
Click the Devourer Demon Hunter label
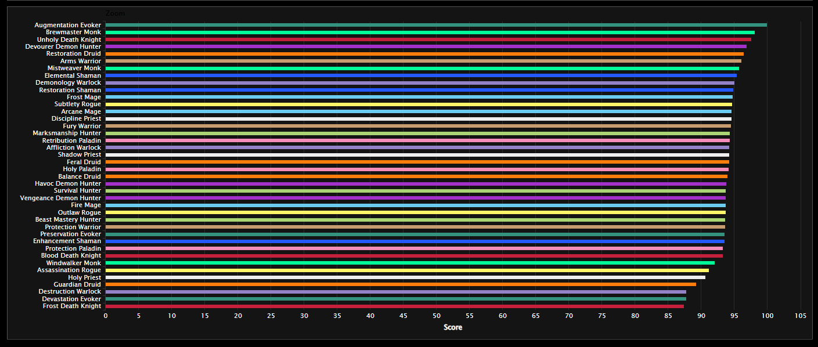[63, 46]
